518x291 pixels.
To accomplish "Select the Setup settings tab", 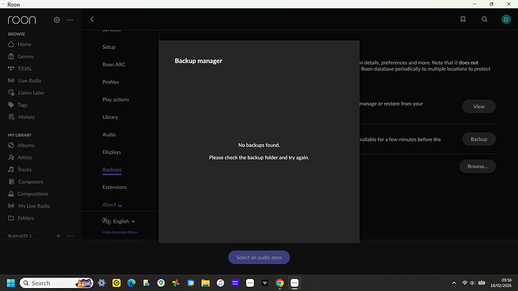I will [109, 46].
